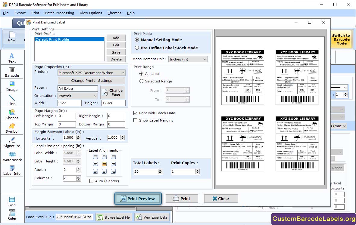Open the Measurement Unit dropdown

coord(188,59)
